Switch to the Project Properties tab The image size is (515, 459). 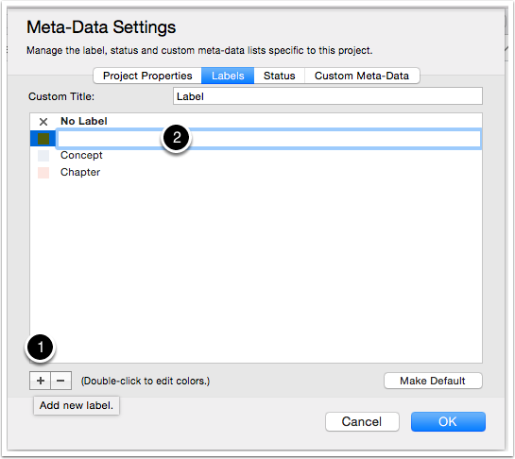pyautogui.click(x=147, y=76)
